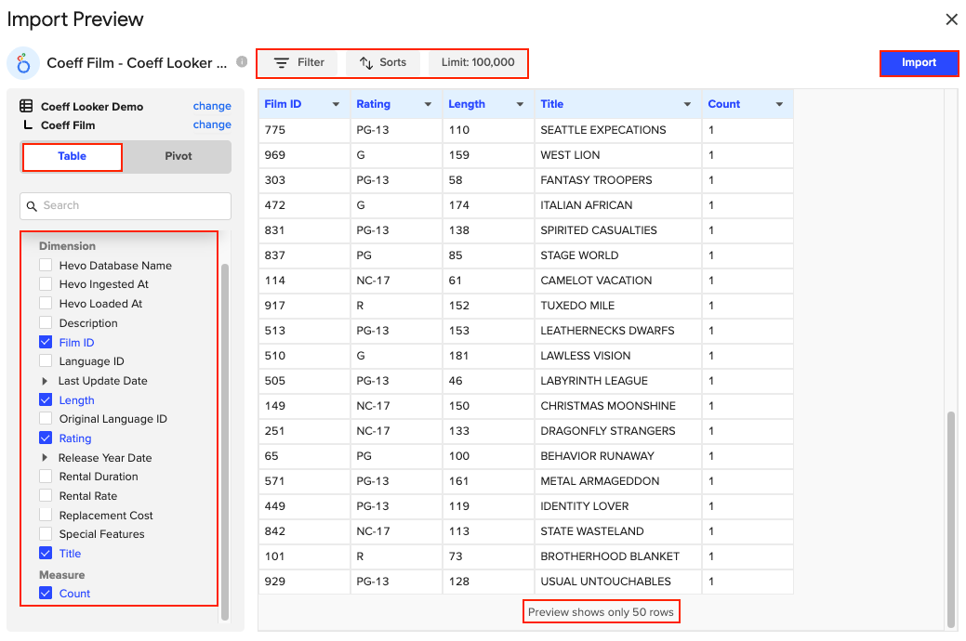Switch to the Pivot tab
Image resolution: width=966 pixels, height=641 pixels.
coord(178,156)
